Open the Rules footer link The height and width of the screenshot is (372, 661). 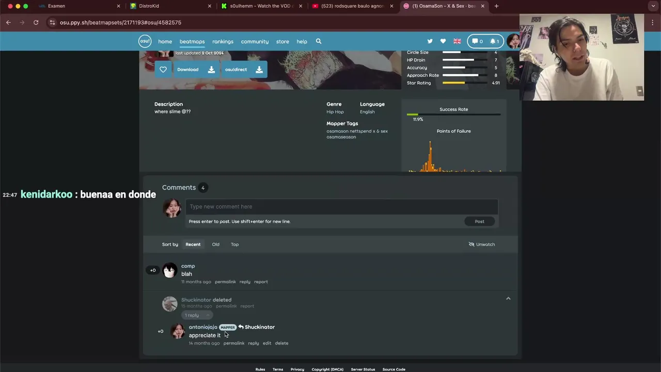pos(260,369)
